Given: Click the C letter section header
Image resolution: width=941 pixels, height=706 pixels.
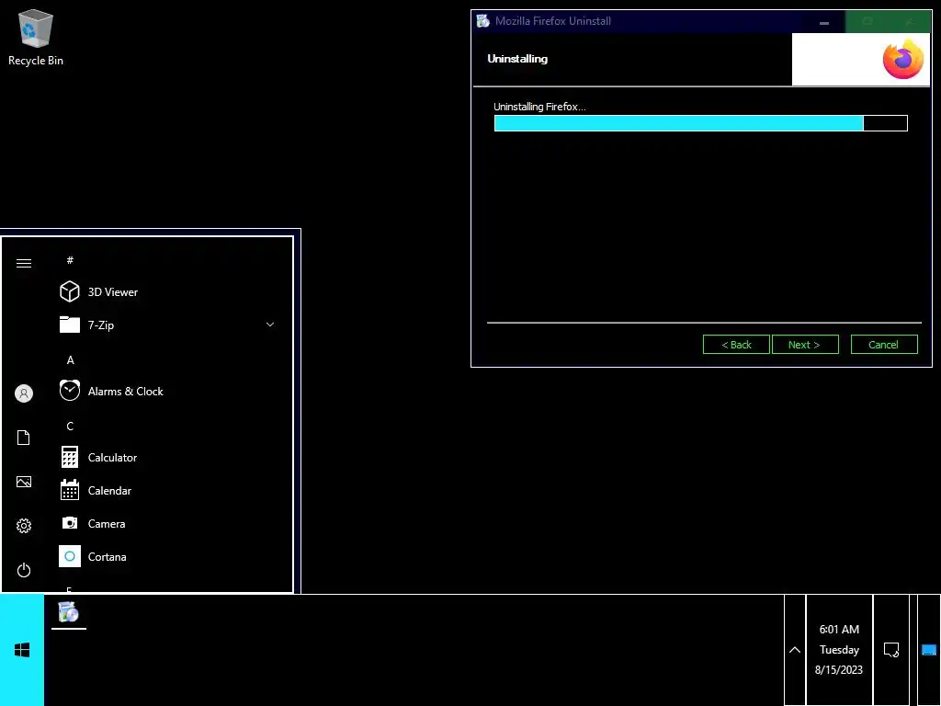Looking at the screenshot, I should pyautogui.click(x=70, y=427).
